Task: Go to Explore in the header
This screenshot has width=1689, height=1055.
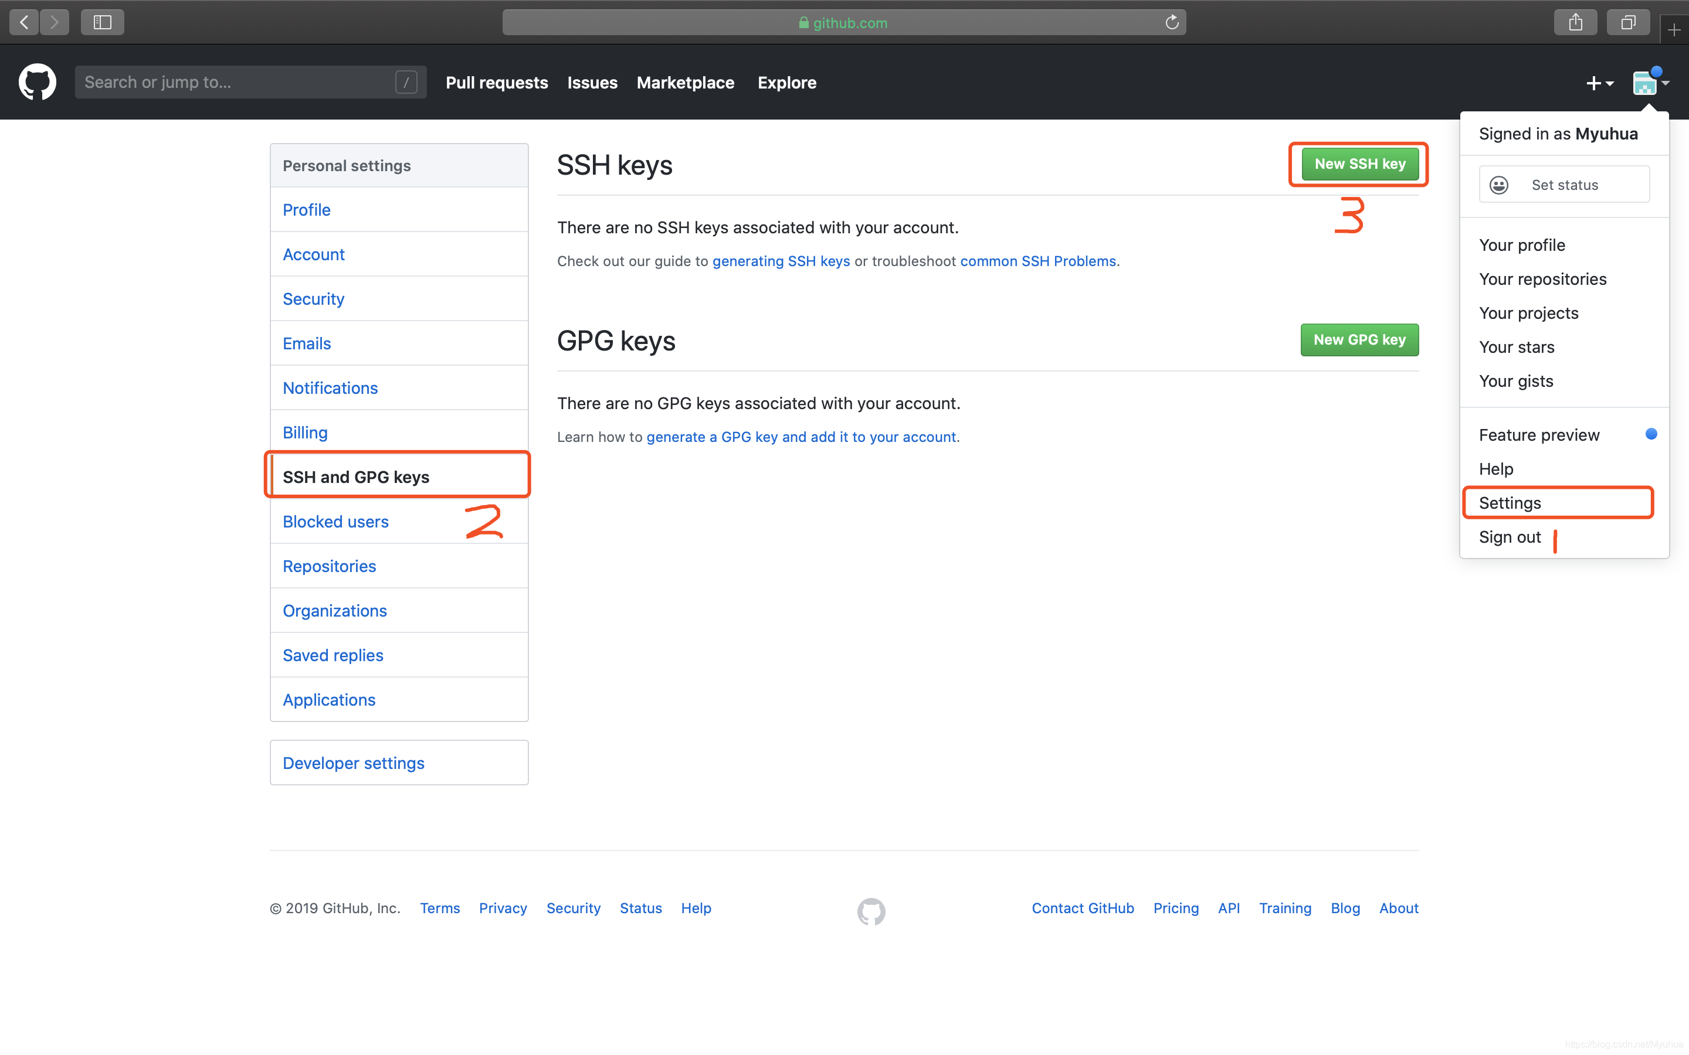Action: point(786,82)
